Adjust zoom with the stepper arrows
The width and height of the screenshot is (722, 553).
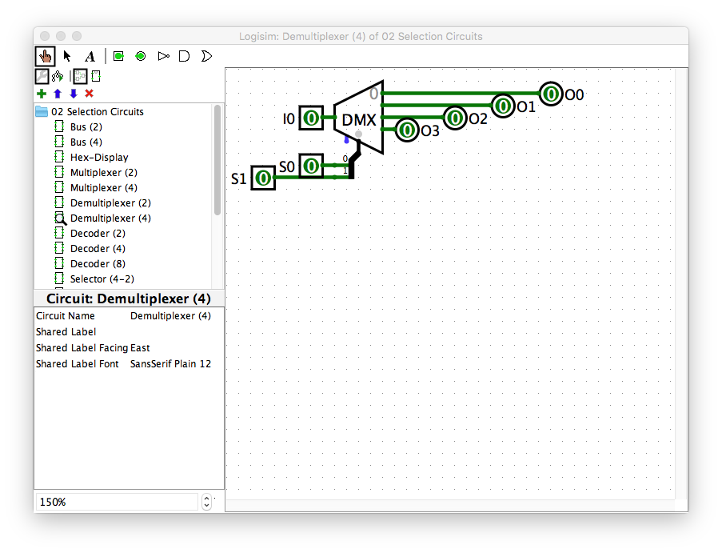[206, 502]
